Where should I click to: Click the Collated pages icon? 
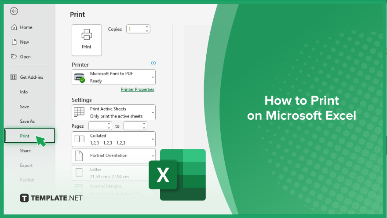point(79,139)
